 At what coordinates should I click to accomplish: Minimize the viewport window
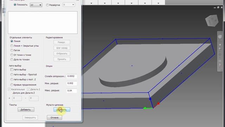[215, 8]
